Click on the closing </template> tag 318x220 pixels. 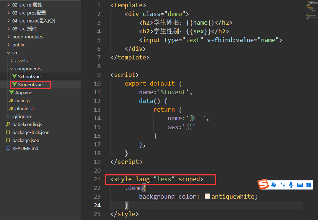coord(130,58)
